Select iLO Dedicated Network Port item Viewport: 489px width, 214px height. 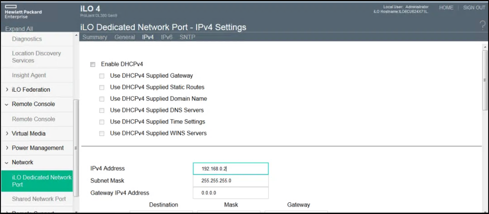click(x=37, y=181)
